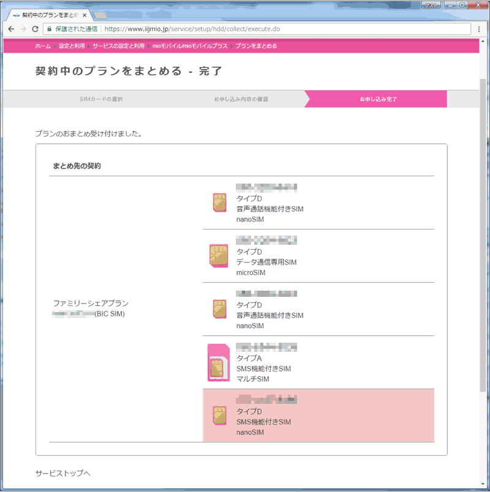This screenshot has height=492, width=490.
Task: Reload the page with the refresh icon
Action: pyautogui.click(x=35, y=29)
